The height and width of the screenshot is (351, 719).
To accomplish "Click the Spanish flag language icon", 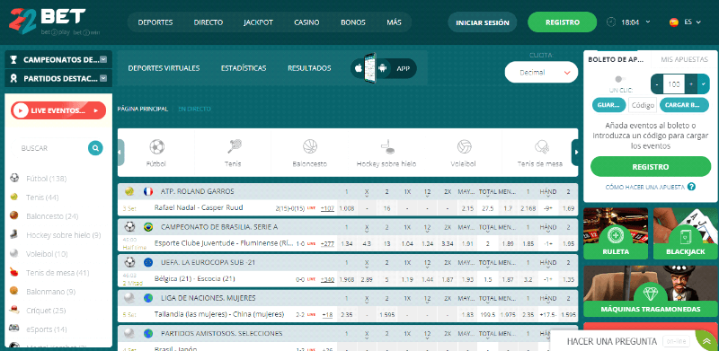I will pos(673,22).
